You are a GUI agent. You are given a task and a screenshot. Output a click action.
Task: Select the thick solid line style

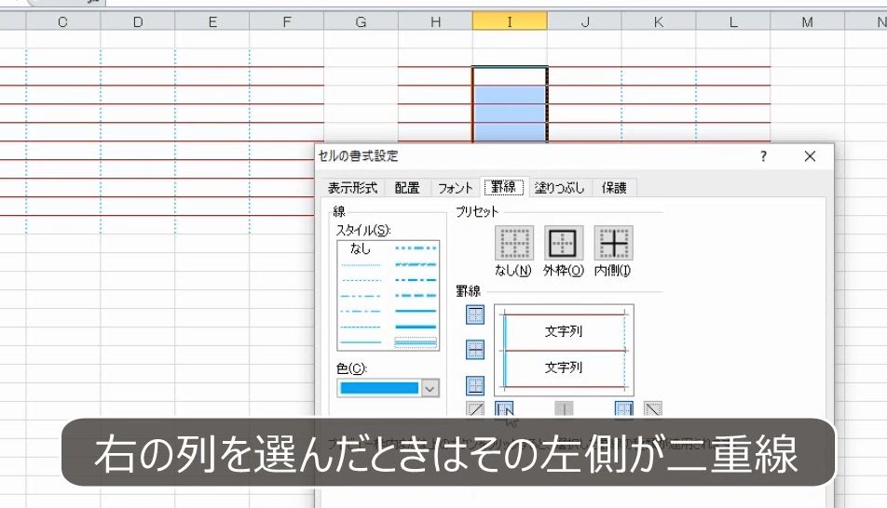click(x=416, y=327)
